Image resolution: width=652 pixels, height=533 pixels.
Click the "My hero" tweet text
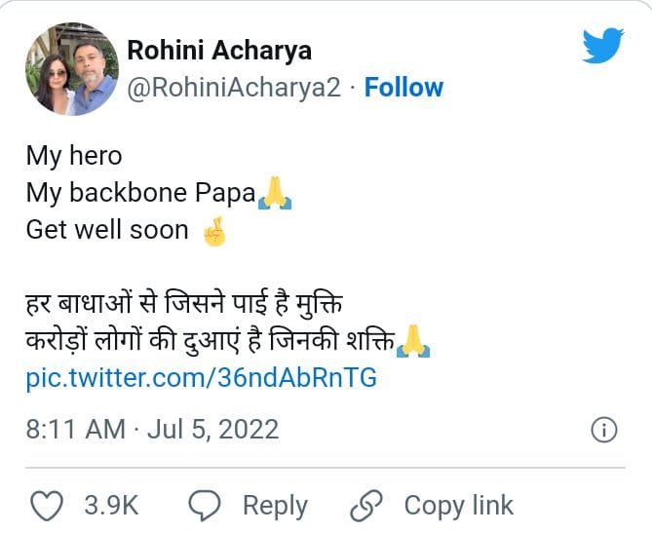coord(74,155)
